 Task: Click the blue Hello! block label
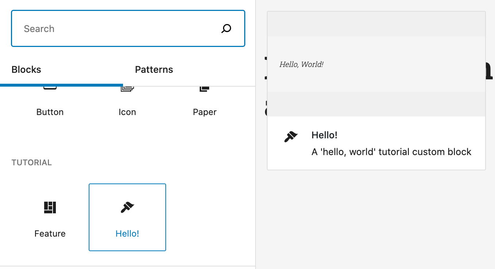[127, 233]
